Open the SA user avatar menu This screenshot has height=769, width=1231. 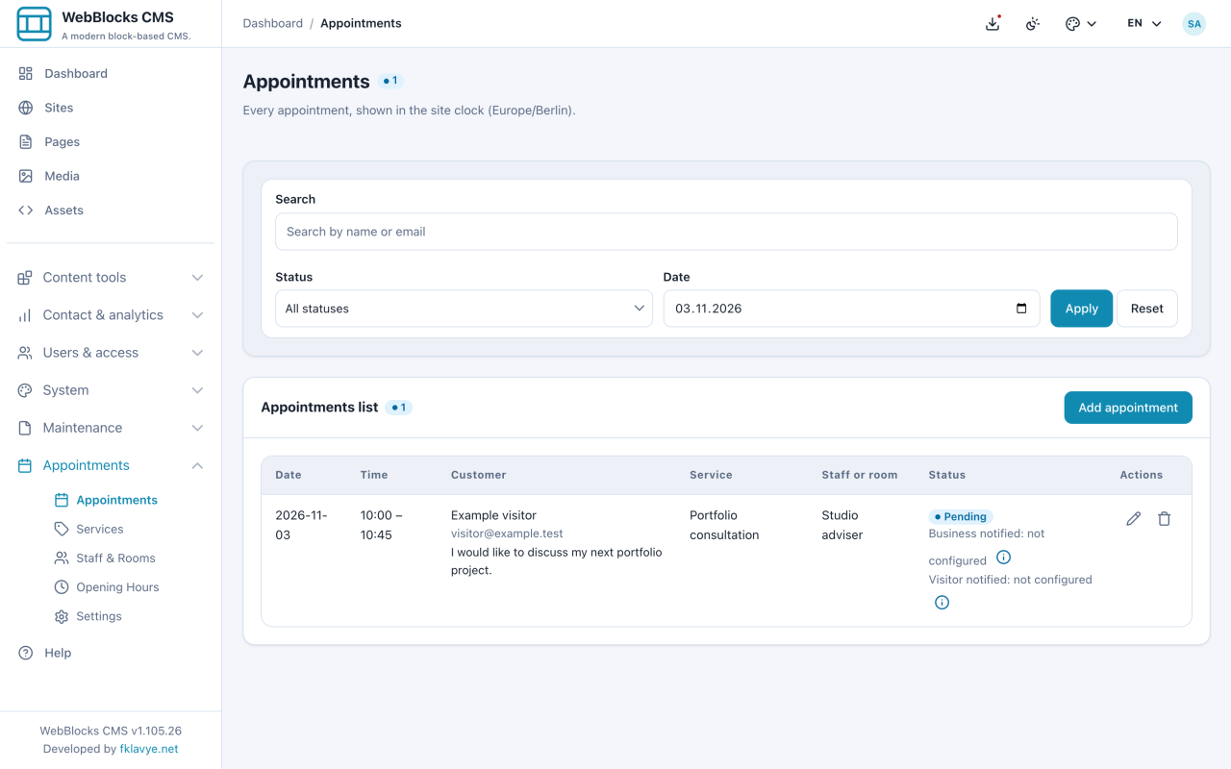[x=1193, y=23]
